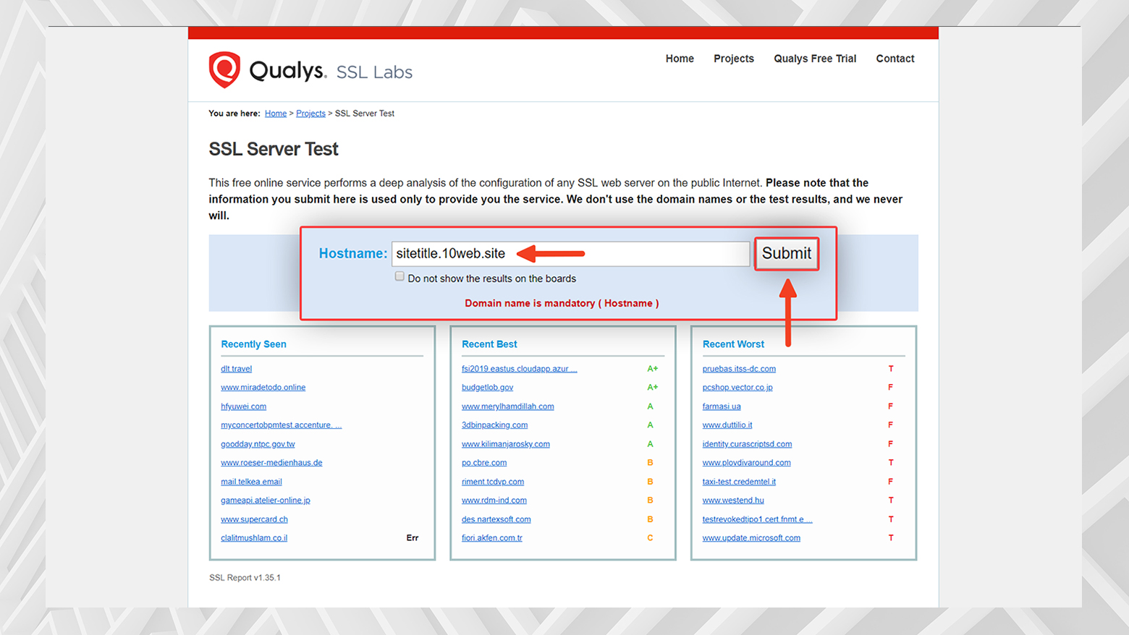The image size is (1129, 635).
Task: Open the www.supercard.ch report
Action: point(254,519)
